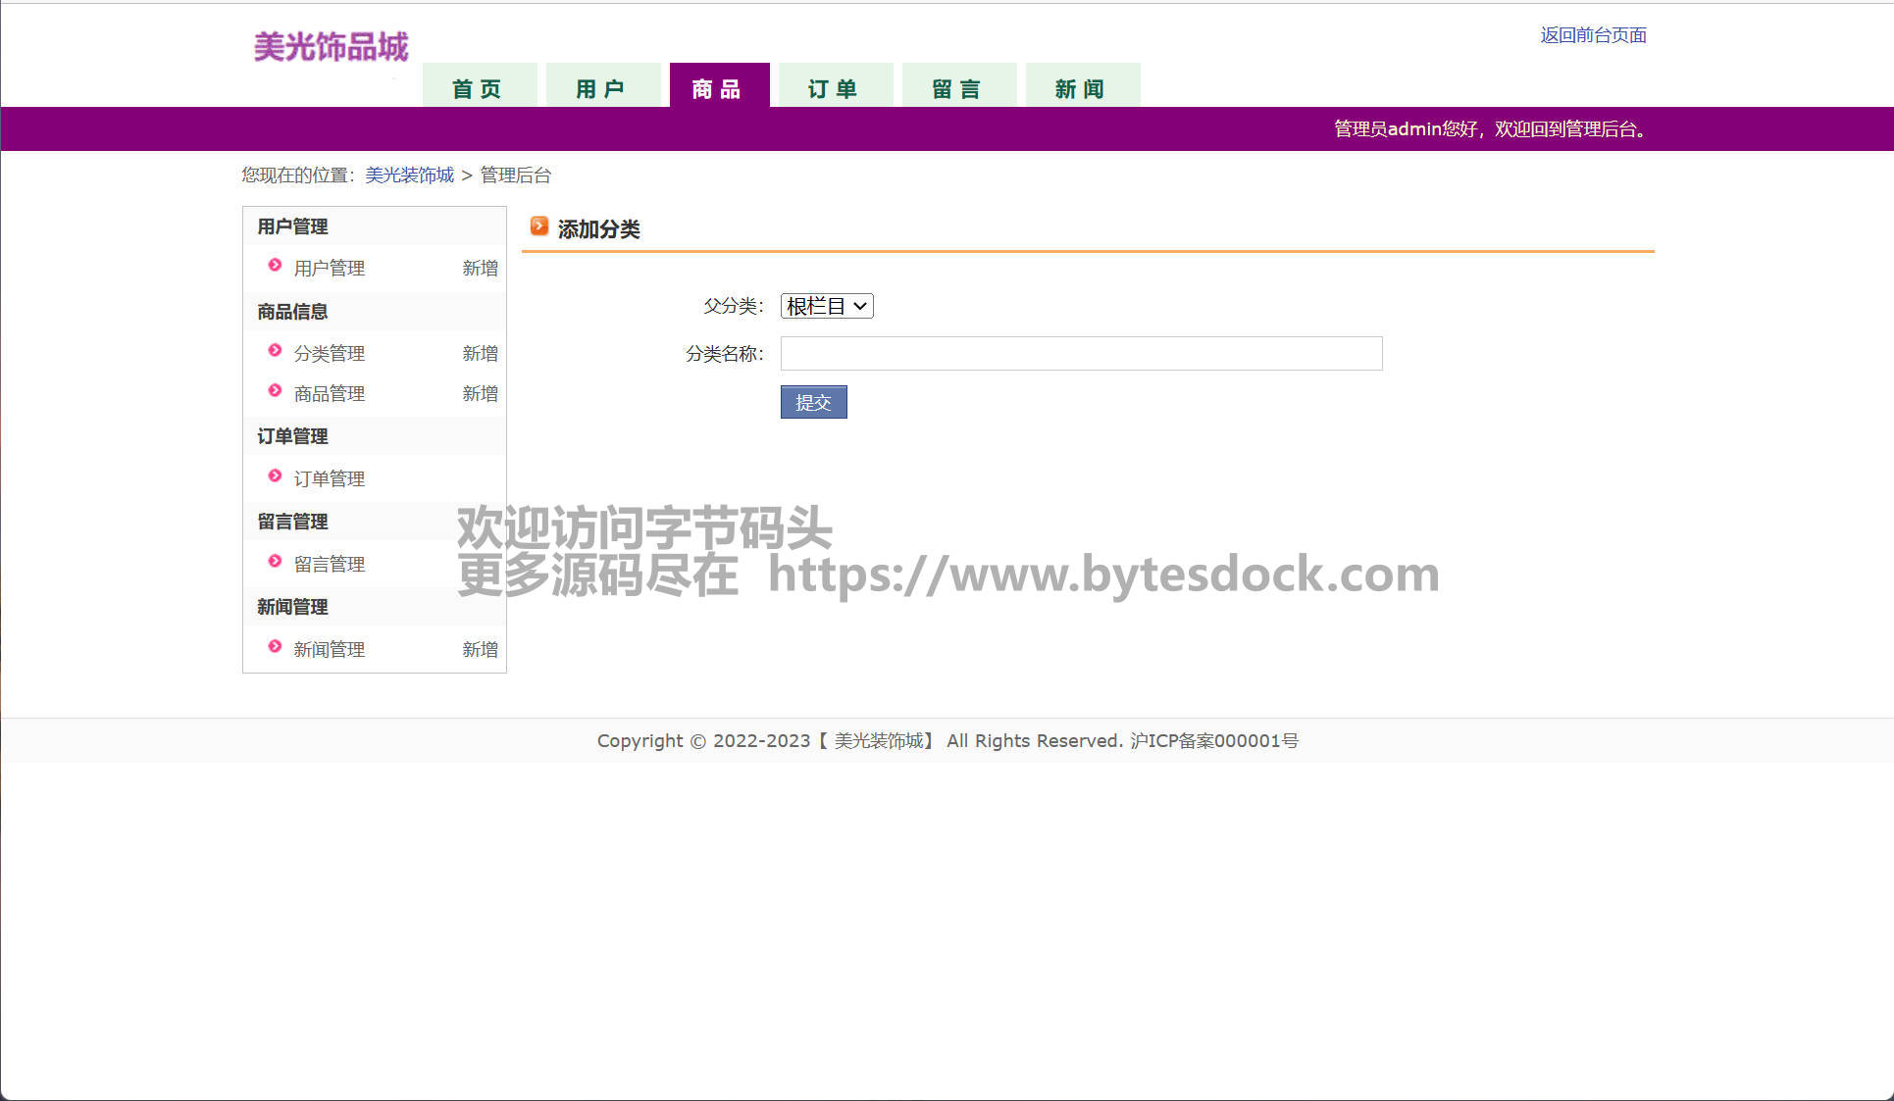
Task: Open the 新闻 tab
Action: coord(1082,88)
